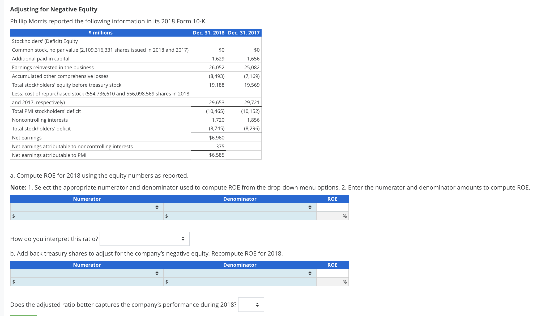Screen dimensions: 554x316
Task: Click part a denominator amount field
Action: 240,216
